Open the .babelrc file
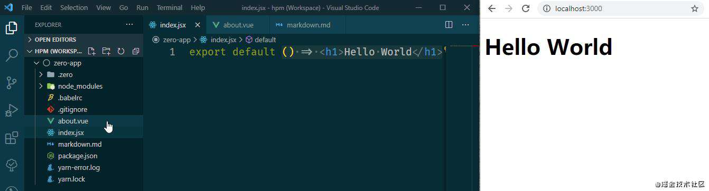The image size is (709, 191). click(83, 98)
